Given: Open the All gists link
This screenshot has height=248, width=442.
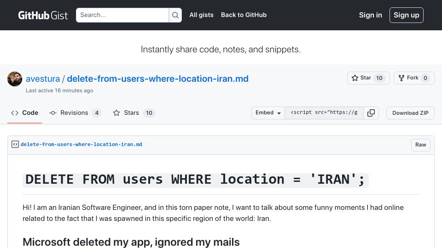Looking at the screenshot, I should [201, 15].
